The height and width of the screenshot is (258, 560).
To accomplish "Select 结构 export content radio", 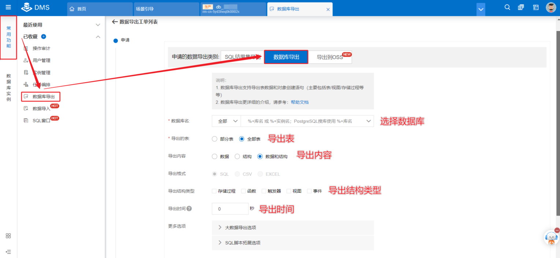I will 237,156.
